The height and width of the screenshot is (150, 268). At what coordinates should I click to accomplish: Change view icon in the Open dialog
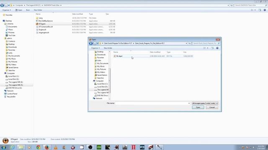[205, 48]
